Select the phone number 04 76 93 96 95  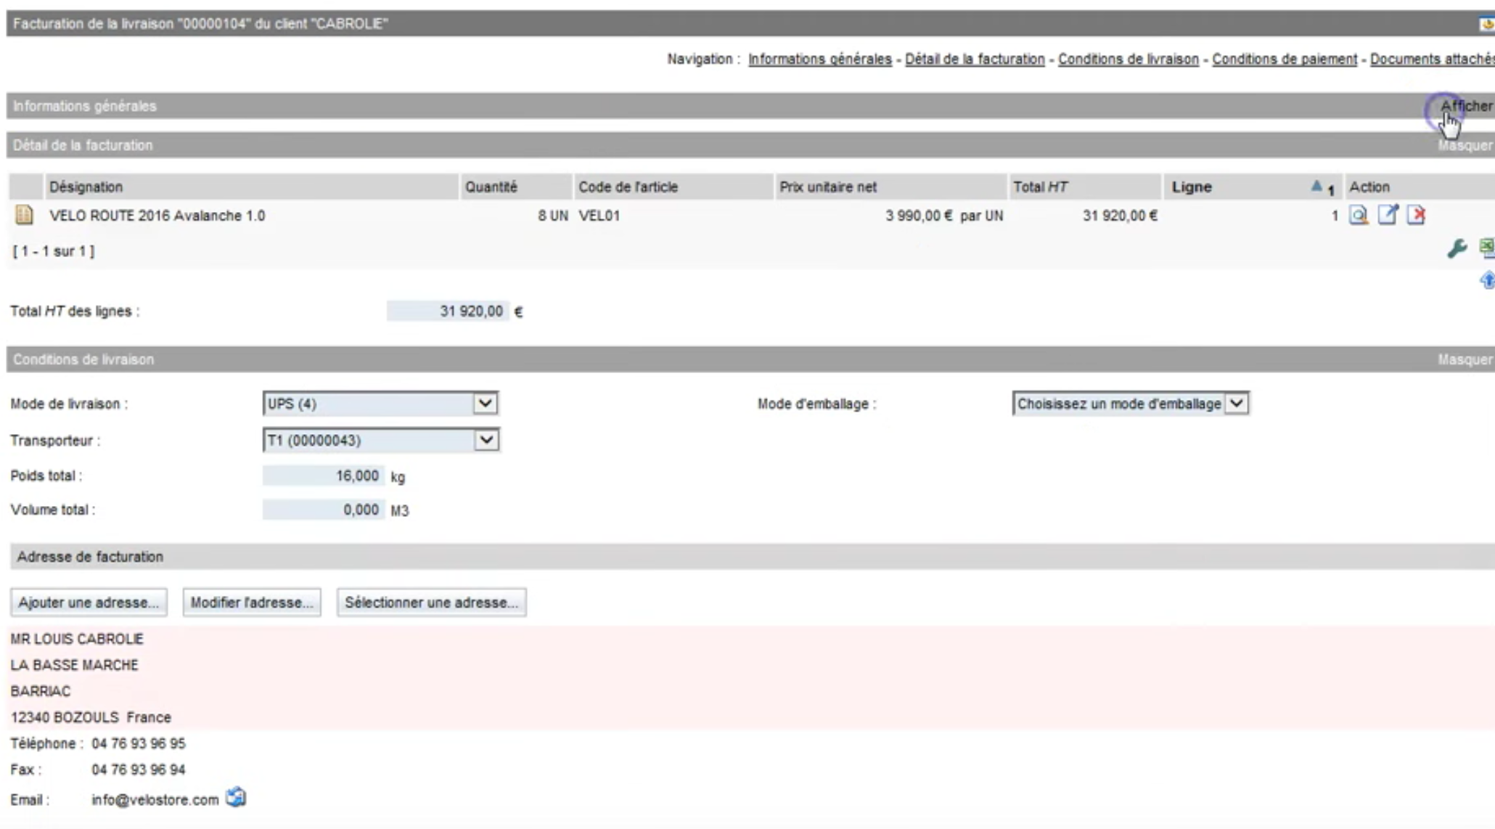138,743
